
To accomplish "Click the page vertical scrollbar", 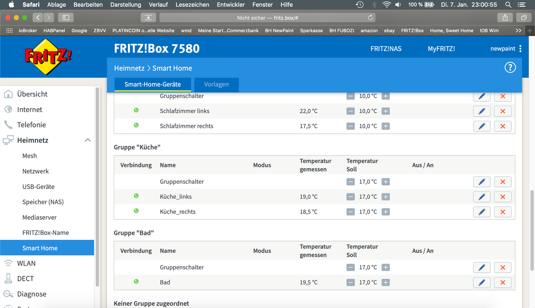I will click(x=532, y=230).
